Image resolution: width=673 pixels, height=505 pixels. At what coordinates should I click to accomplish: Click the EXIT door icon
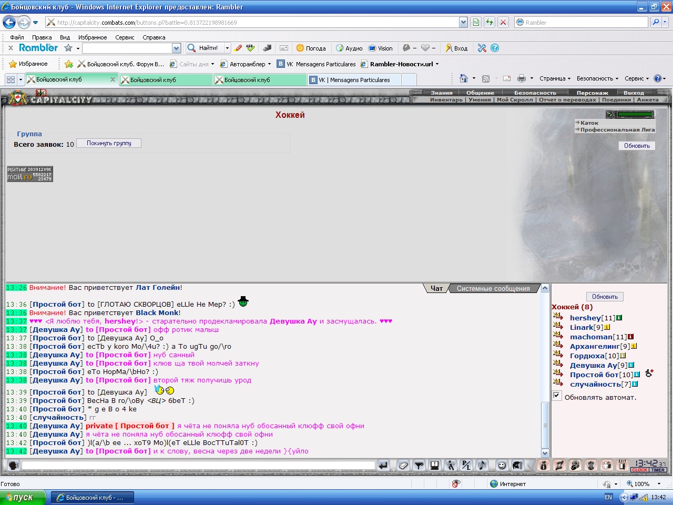coord(623,466)
